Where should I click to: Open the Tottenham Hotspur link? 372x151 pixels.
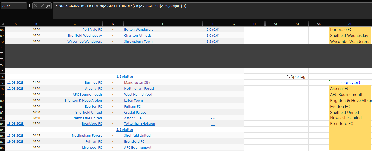(x=140, y=124)
